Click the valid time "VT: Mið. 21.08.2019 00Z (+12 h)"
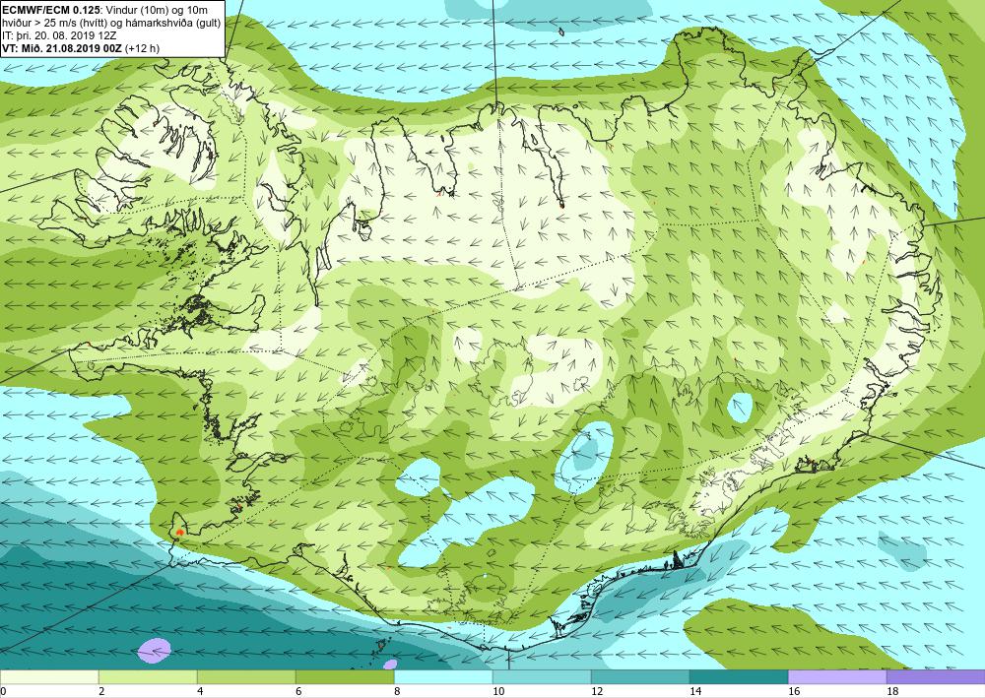This screenshot has width=985, height=698. pos(81,48)
